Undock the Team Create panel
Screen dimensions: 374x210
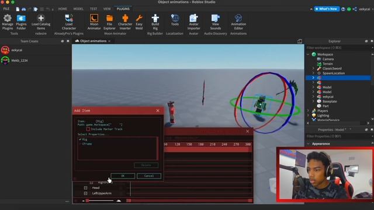click(x=63, y=41)
